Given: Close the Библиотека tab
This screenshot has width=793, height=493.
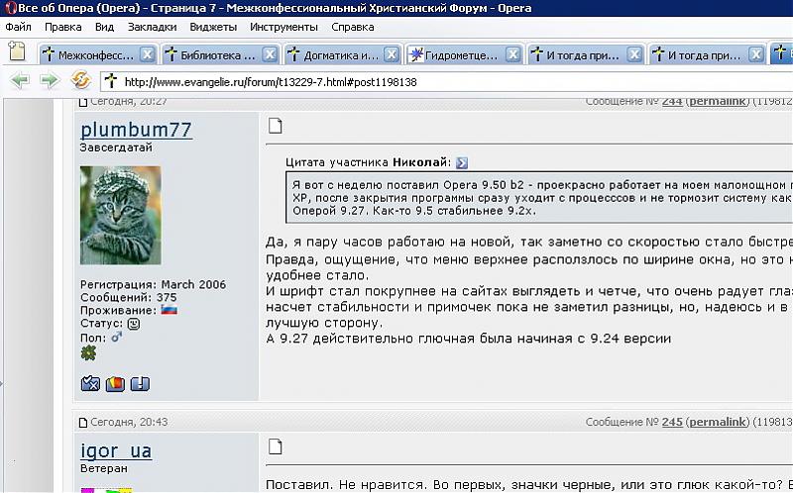Looking at the screenshot, I should (270, 54).
